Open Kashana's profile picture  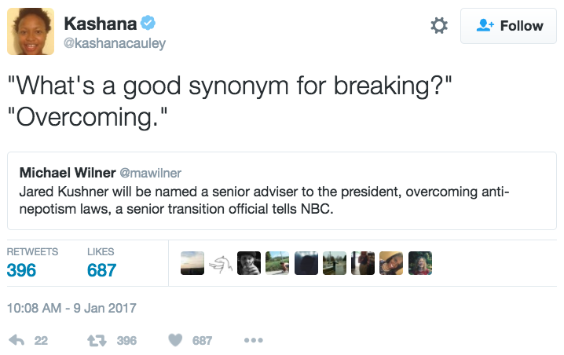31,31
